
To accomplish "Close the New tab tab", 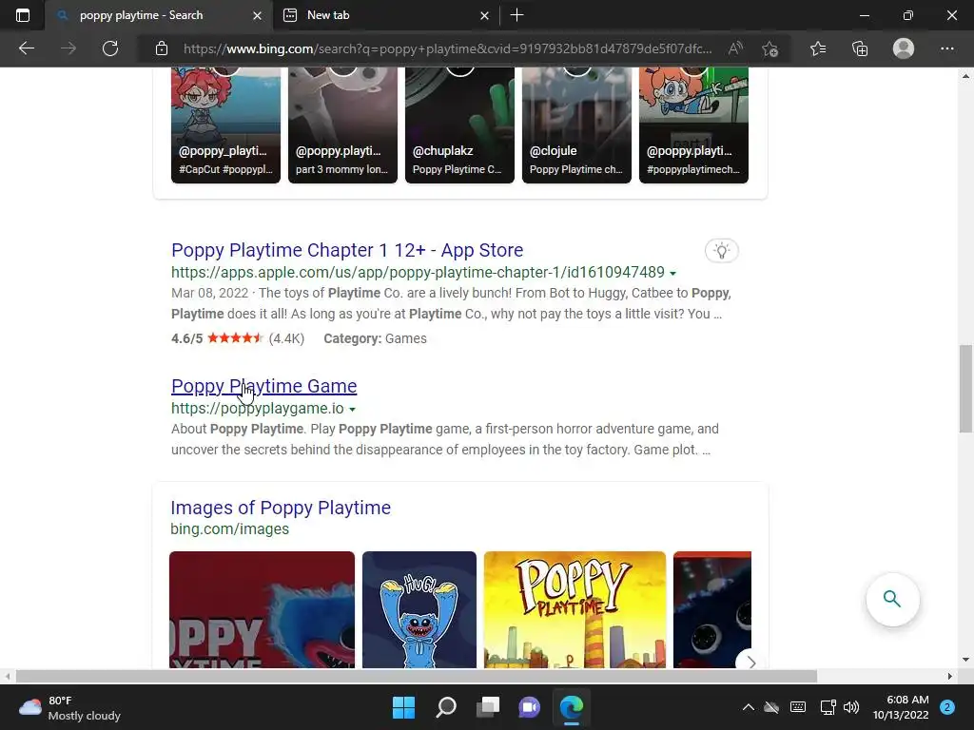I will click(x=484, y=15).
